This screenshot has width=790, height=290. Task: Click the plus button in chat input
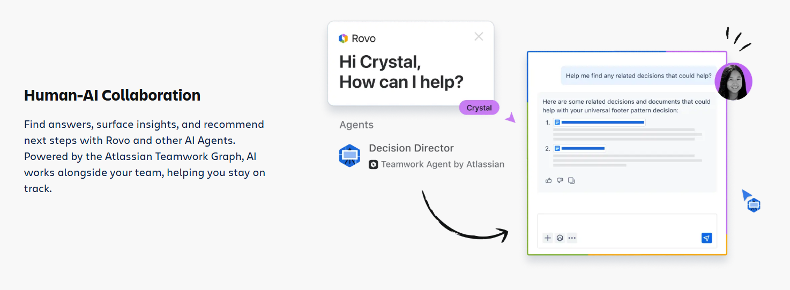click(x=547, y=238)
